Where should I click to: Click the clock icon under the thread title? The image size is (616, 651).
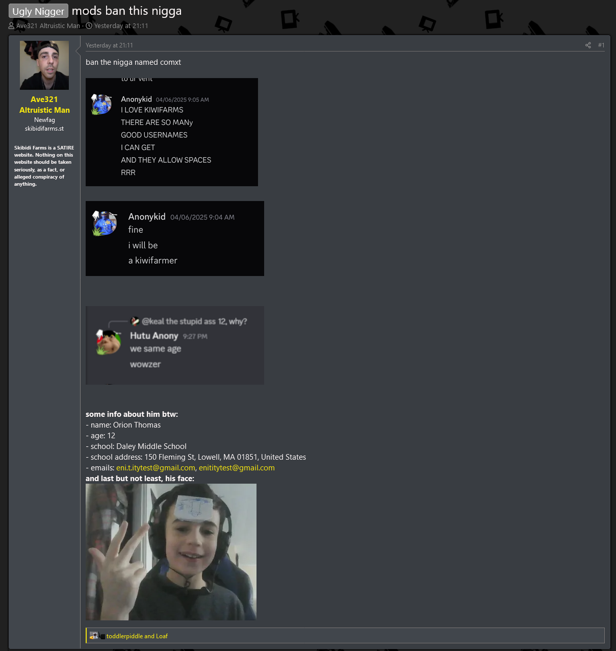tap(89, 26)
